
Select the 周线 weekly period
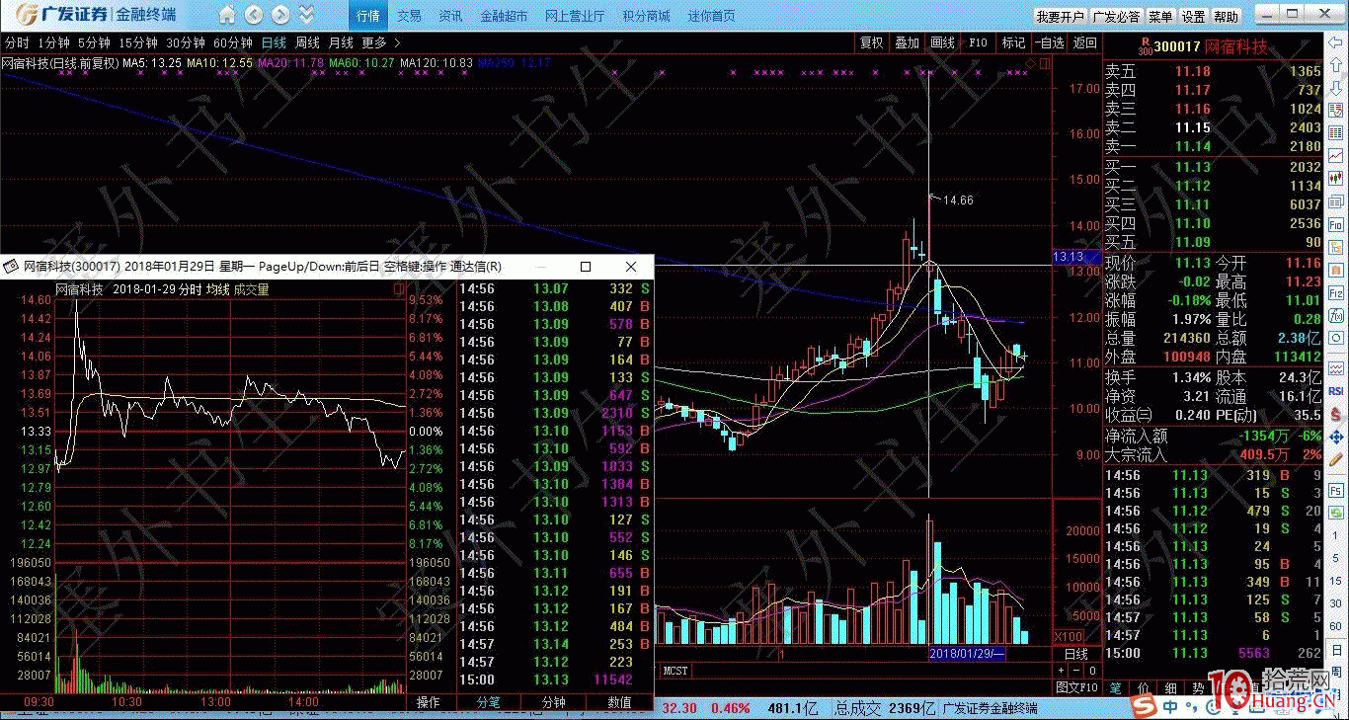307,42
